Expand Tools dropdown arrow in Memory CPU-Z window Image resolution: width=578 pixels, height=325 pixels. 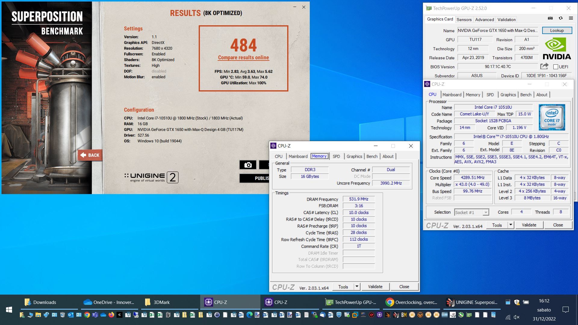[x=357, y=286]
